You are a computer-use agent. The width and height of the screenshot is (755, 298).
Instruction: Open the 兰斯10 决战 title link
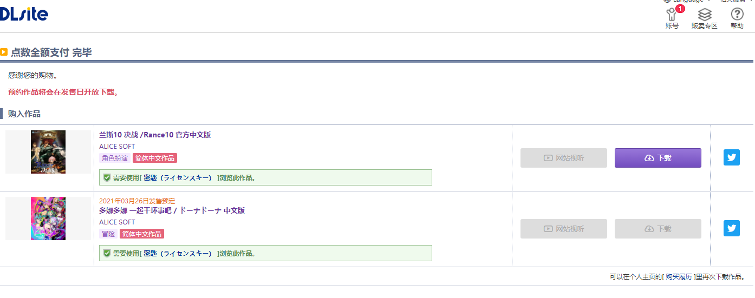(x=155, y=135)
